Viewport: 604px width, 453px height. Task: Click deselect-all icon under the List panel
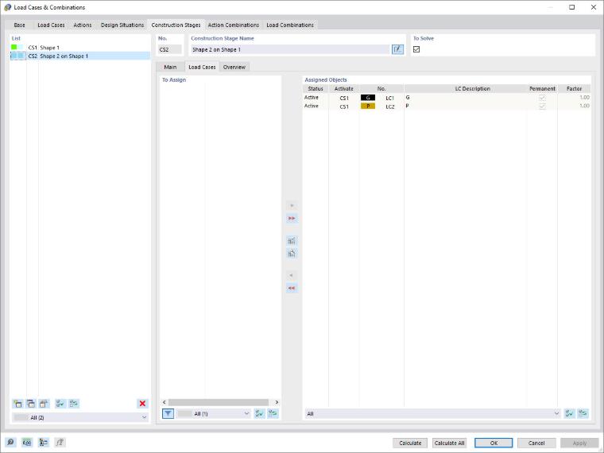[x=74, y=404]
